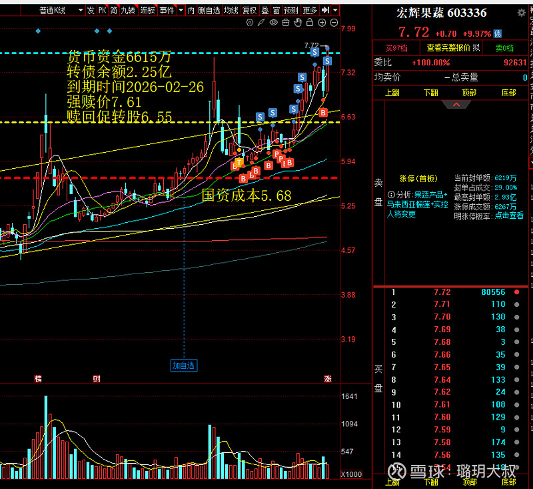
Task: Click the bid price 7.61 row
Action: 442,404
